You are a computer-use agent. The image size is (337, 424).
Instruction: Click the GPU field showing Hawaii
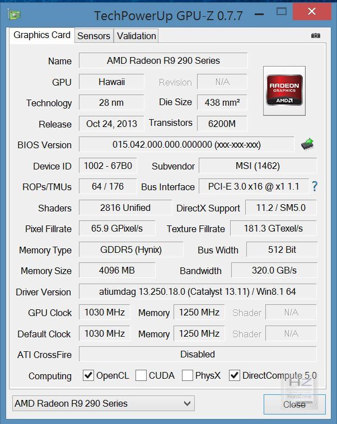[111, 82]
